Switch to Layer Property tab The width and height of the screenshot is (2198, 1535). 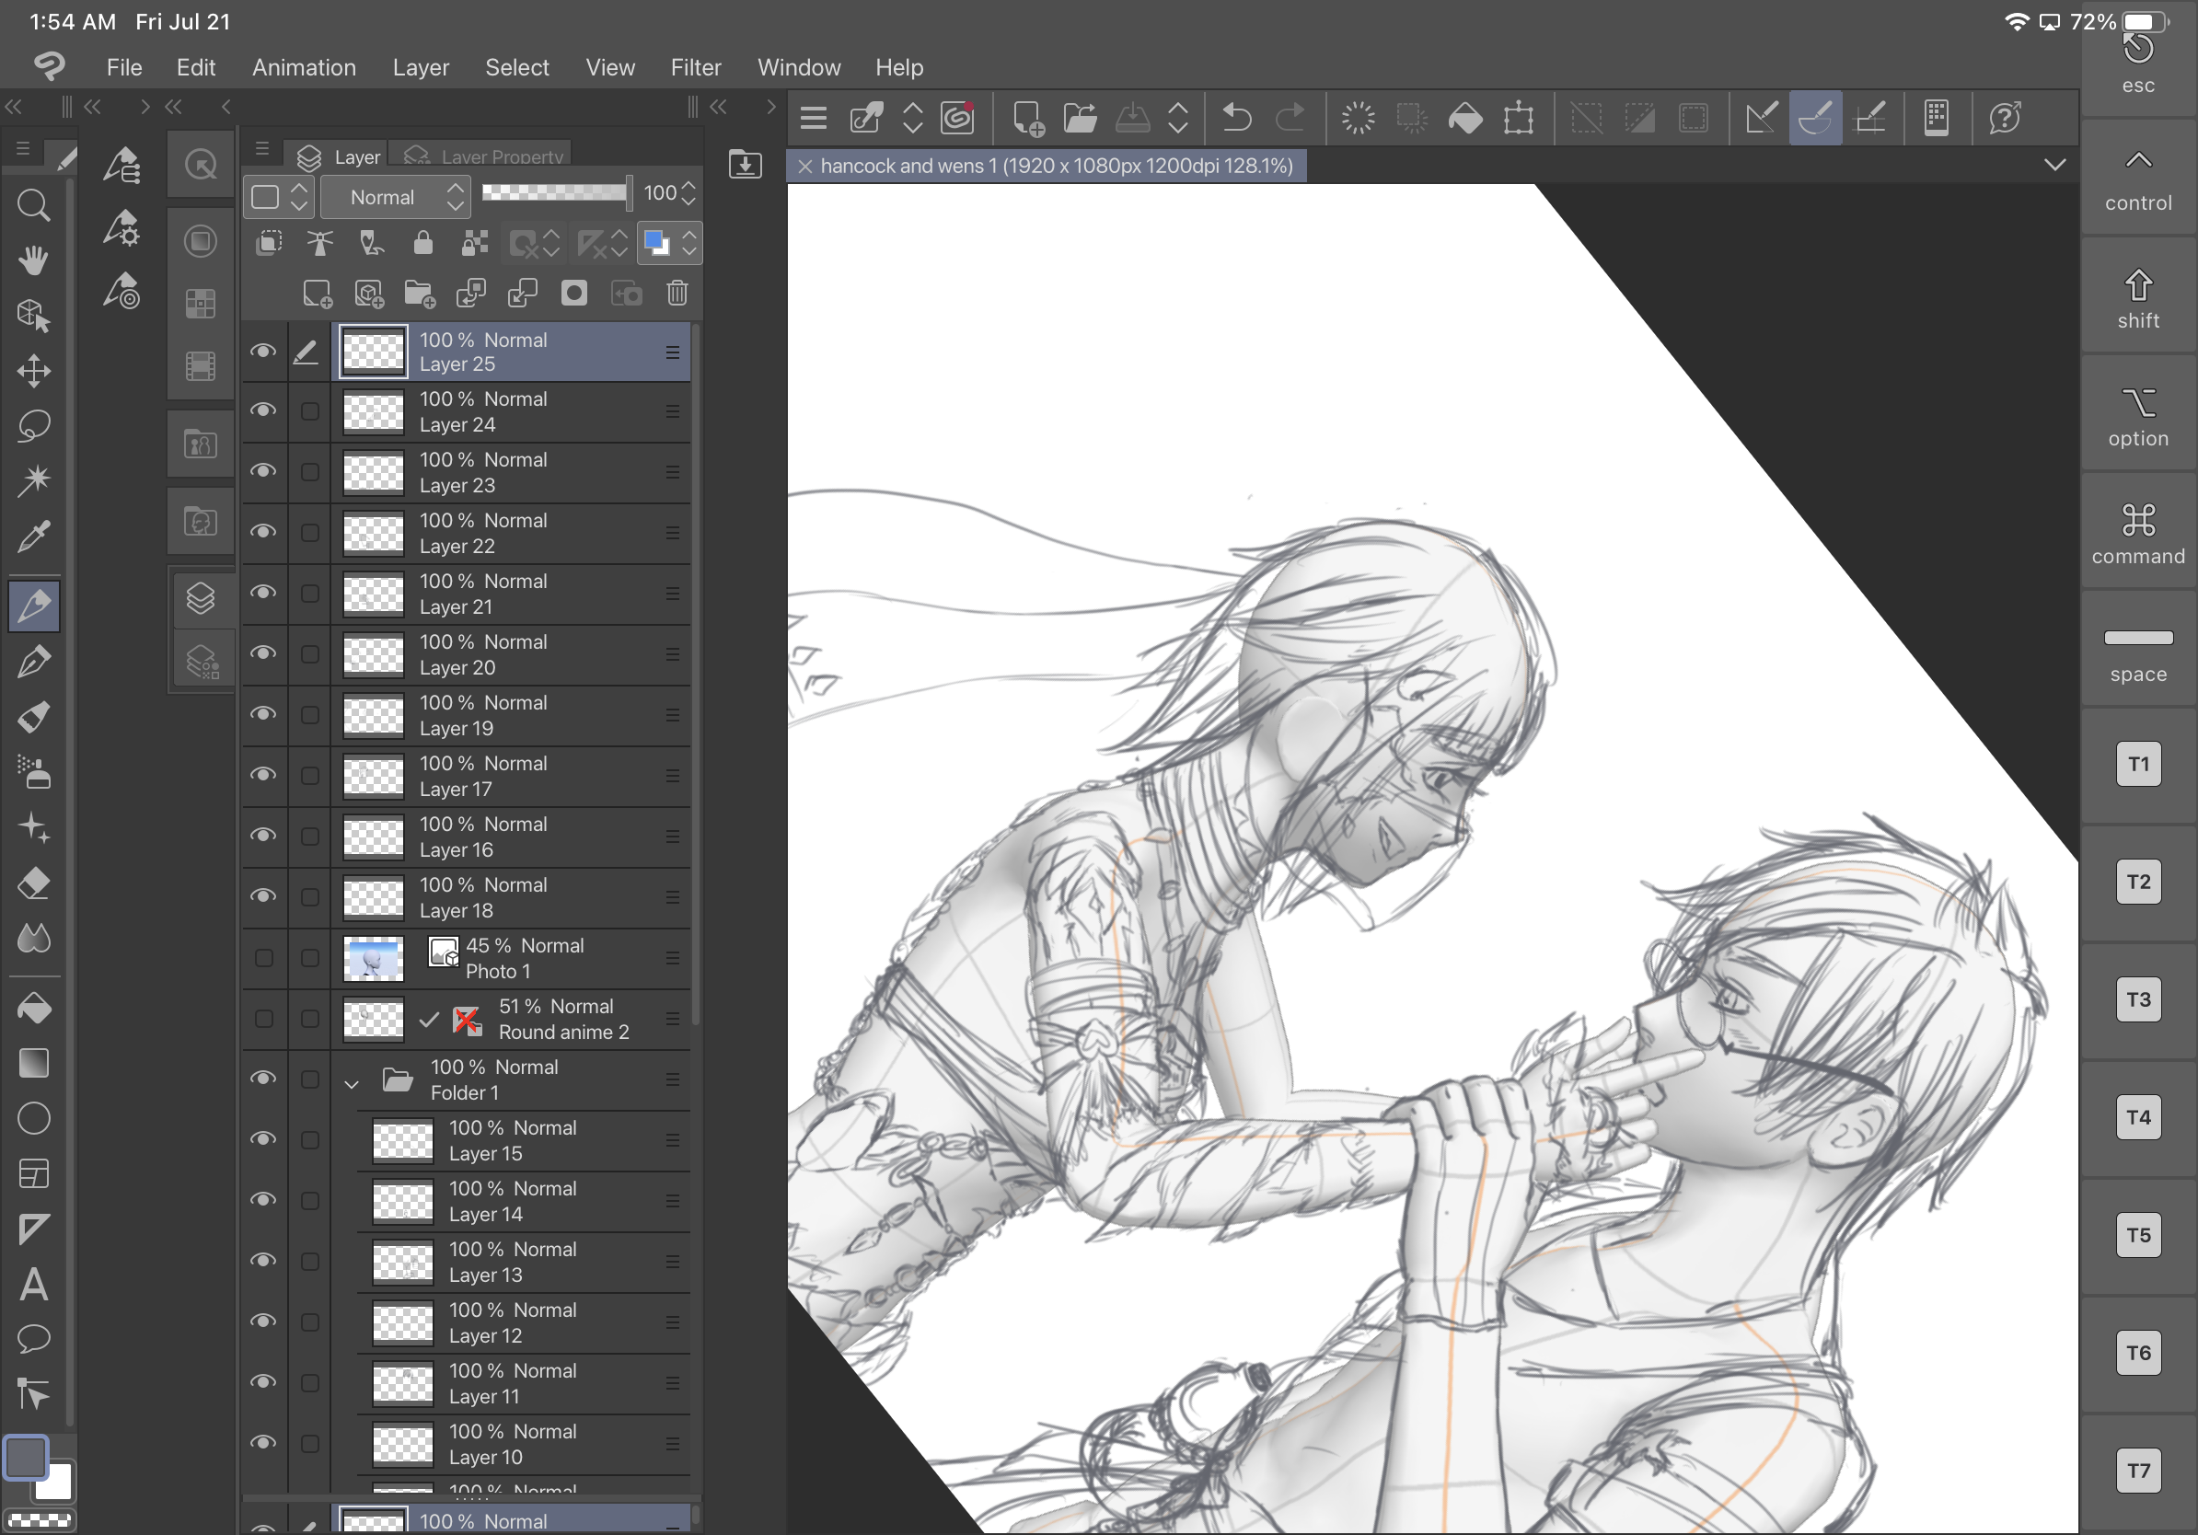point(486,156)
